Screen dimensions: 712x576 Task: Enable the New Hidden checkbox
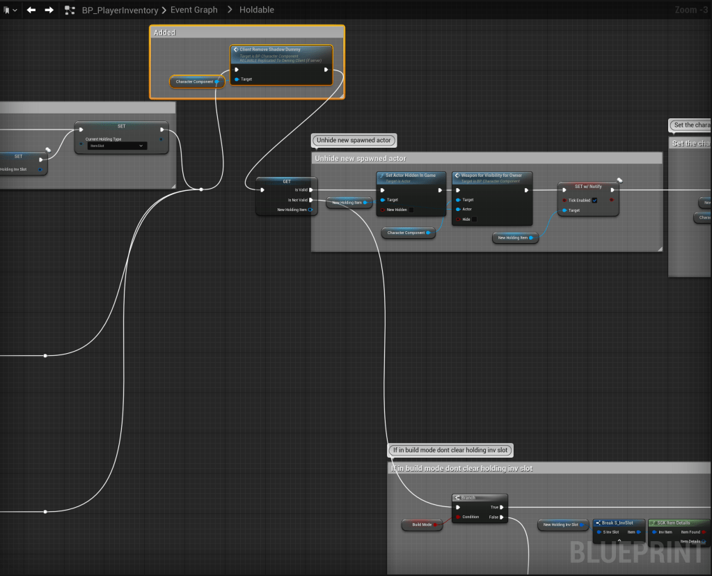411,210
